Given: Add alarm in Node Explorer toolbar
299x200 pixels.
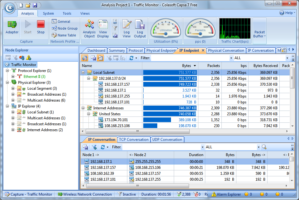Looking at the screenshot, I should (x=29, y=58).
